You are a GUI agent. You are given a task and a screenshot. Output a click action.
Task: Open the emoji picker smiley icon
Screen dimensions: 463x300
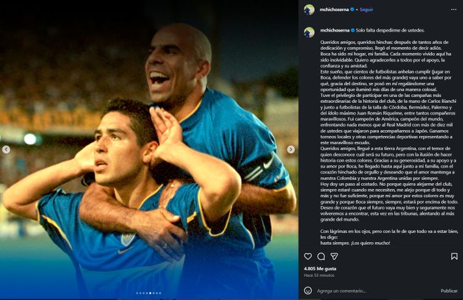coord(308,290)
